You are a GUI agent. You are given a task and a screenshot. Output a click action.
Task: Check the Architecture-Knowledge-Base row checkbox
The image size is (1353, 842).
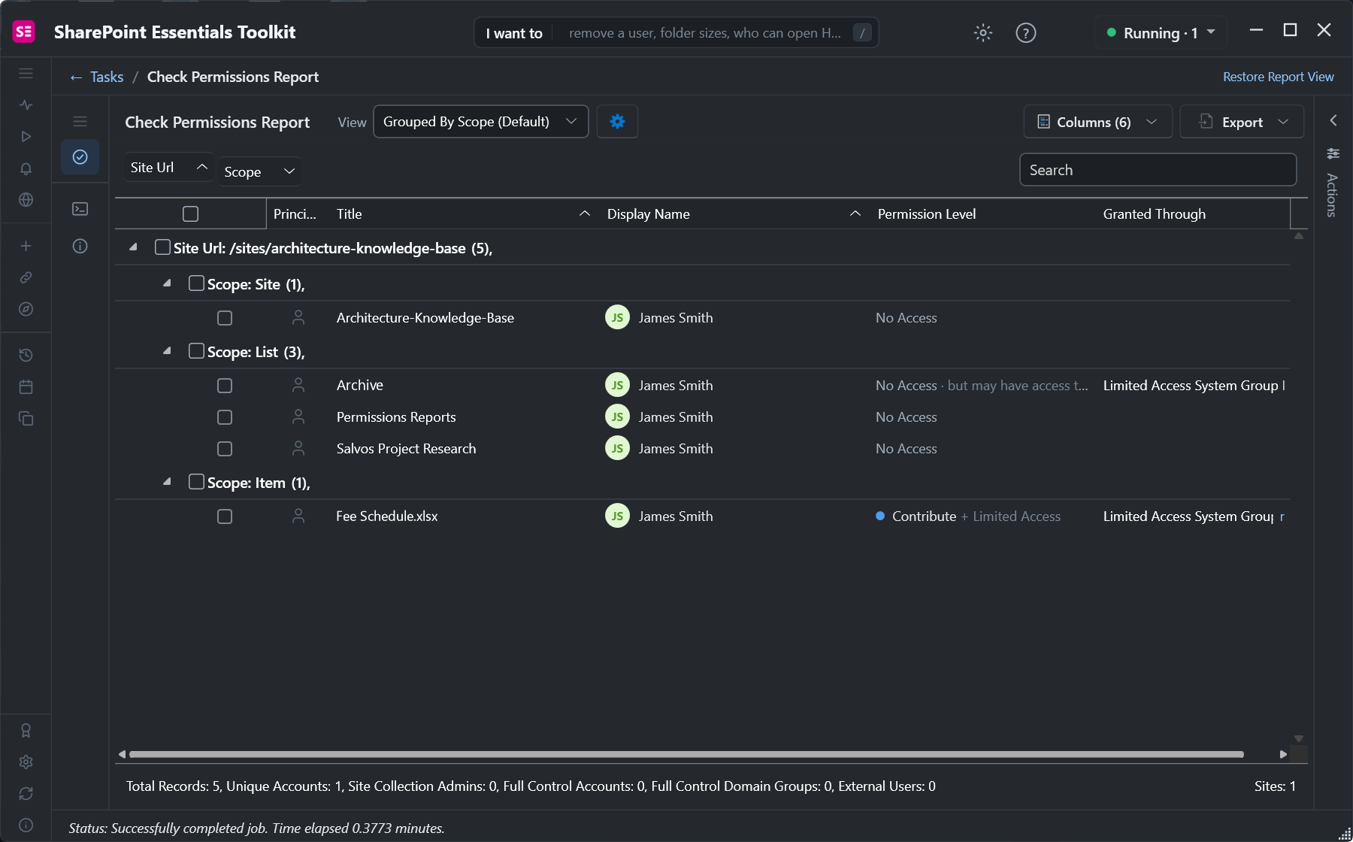click(225, 318)
